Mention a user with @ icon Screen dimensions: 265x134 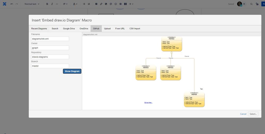coord(111,4)
